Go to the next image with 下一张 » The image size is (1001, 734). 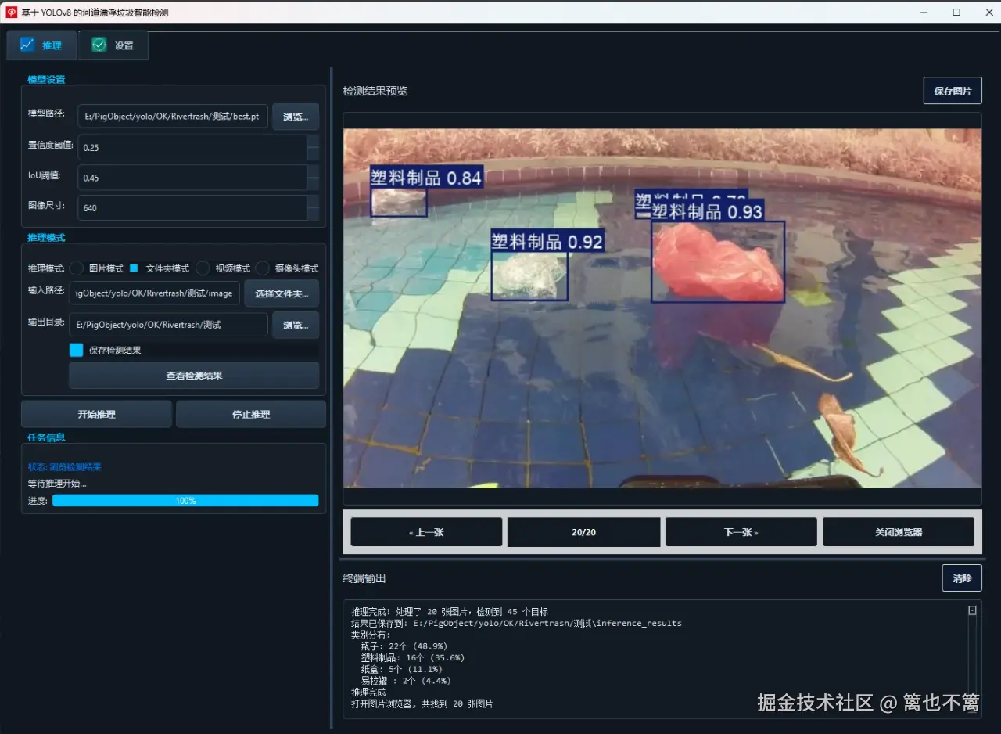point(741,532)
